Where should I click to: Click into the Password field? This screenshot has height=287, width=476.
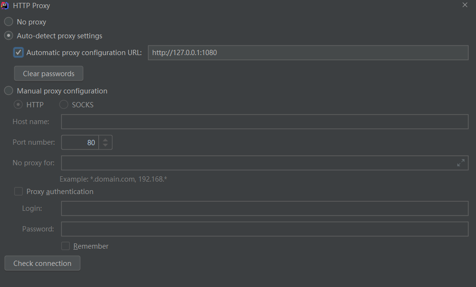pos(264,229)
